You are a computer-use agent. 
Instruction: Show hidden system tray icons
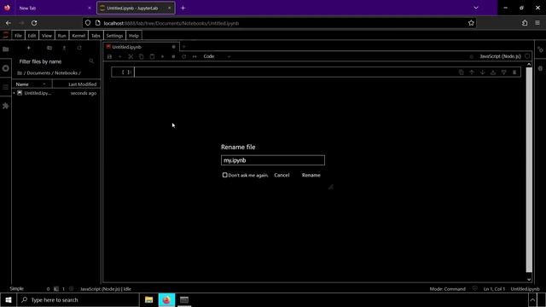click(x=532, y=299)
